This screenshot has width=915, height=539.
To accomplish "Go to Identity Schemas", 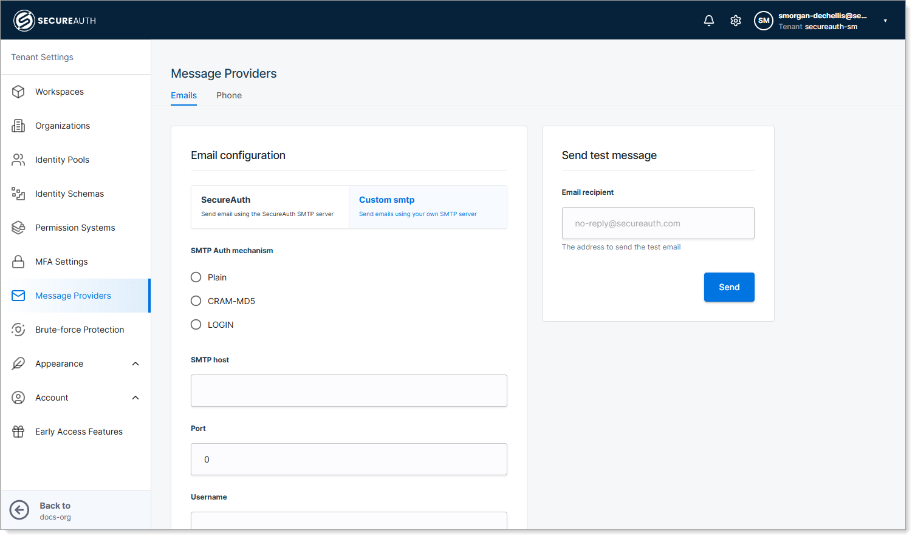I will click(x=75, y=194).
